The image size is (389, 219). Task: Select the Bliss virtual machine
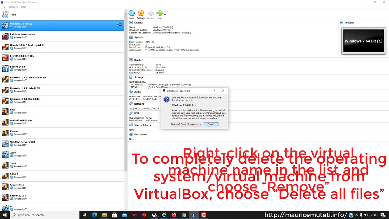pyautogui.click(x=62, y=111)
